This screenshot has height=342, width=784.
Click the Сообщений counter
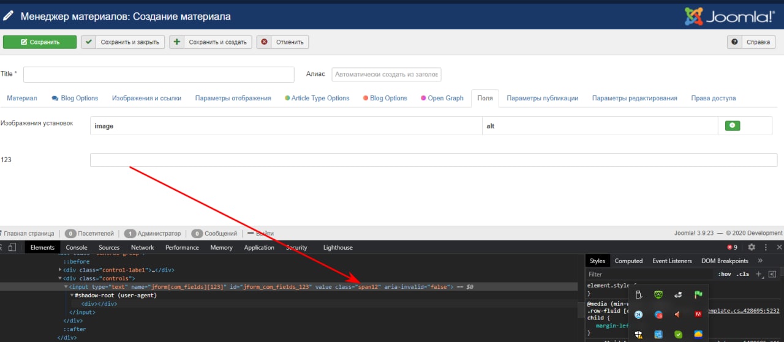[214, 233]
